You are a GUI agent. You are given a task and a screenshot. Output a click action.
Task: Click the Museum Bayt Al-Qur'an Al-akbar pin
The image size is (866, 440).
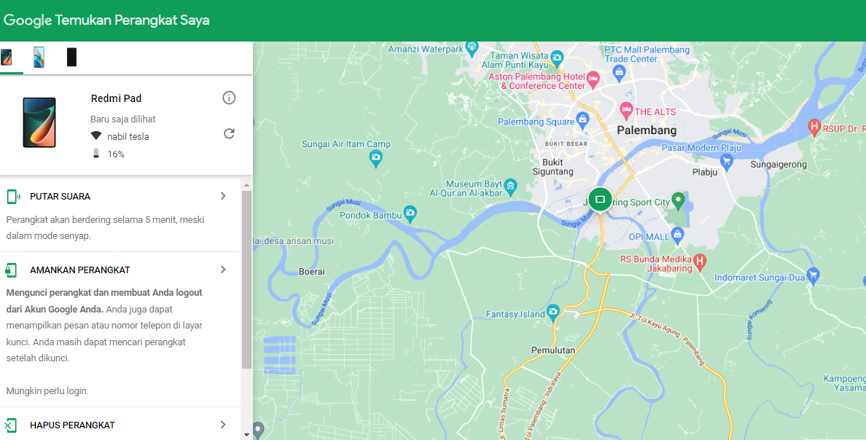click(x=511, y=186)
